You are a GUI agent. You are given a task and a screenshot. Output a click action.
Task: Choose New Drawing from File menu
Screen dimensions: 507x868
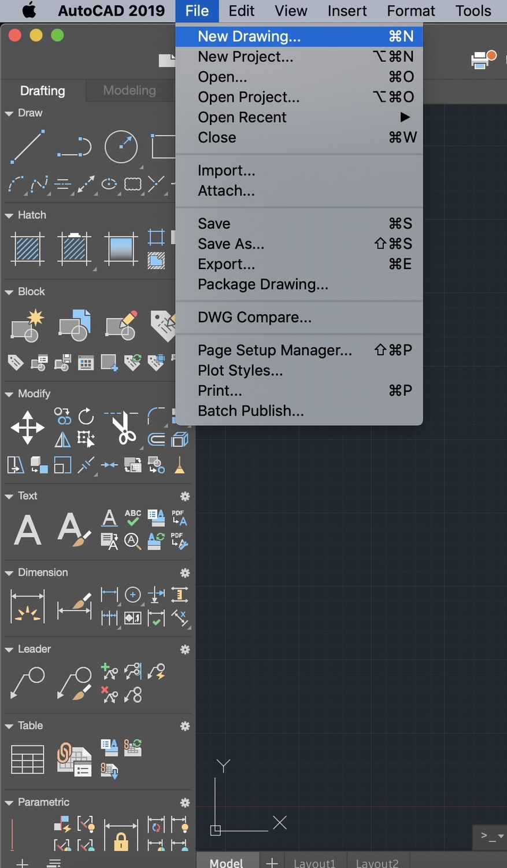(299, 36)
